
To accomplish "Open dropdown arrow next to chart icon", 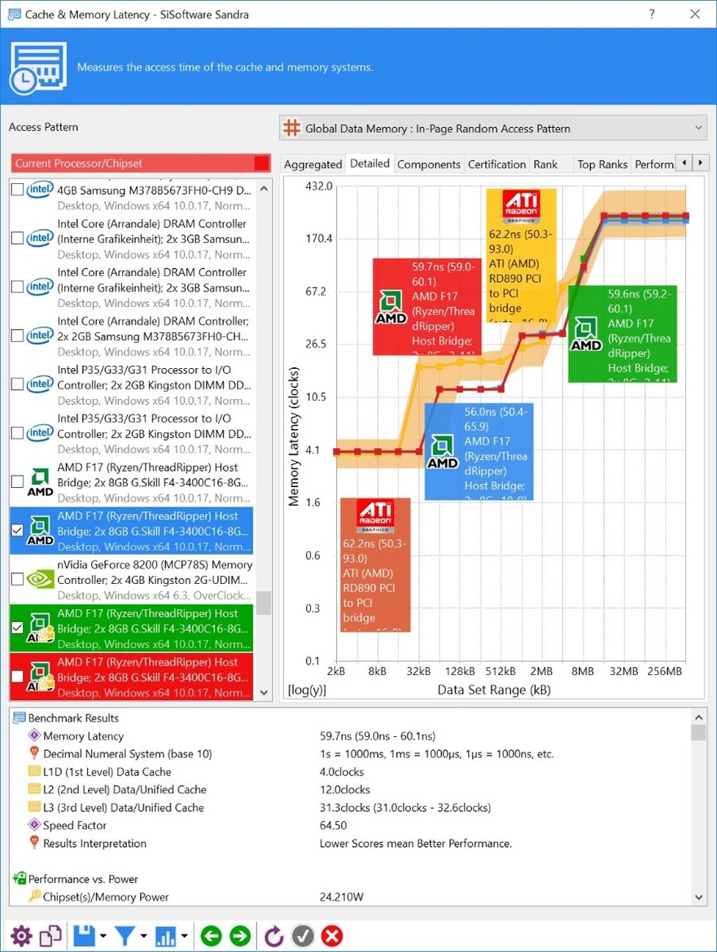I will 184,937.
